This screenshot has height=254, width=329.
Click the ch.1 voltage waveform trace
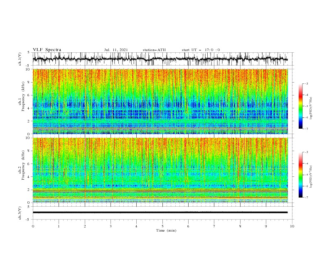[160, 59]
